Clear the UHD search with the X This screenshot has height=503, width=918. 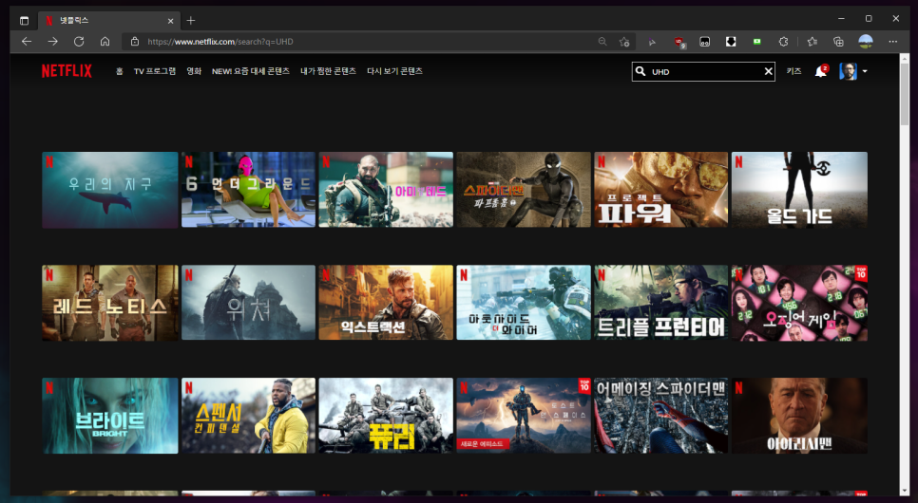coord(768,71)
